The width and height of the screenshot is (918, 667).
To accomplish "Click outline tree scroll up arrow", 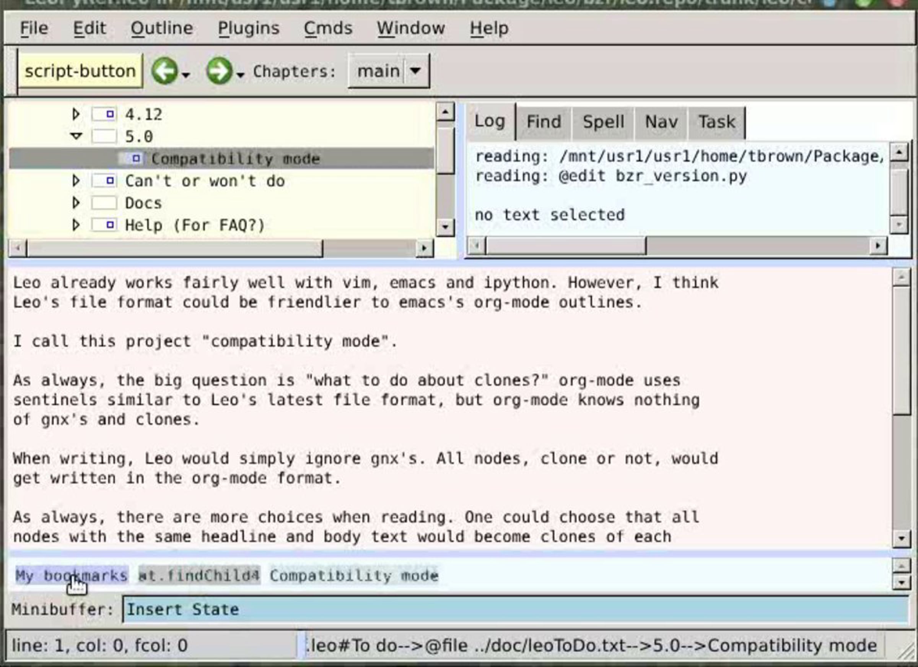I will (x=445, y=112).
